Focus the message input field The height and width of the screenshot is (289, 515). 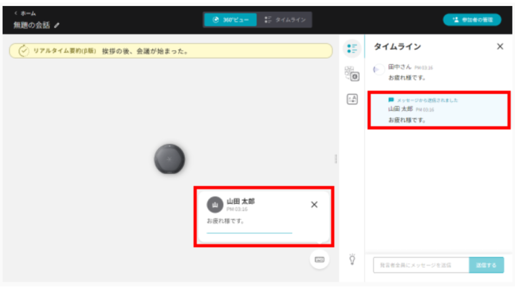[420, 265]
